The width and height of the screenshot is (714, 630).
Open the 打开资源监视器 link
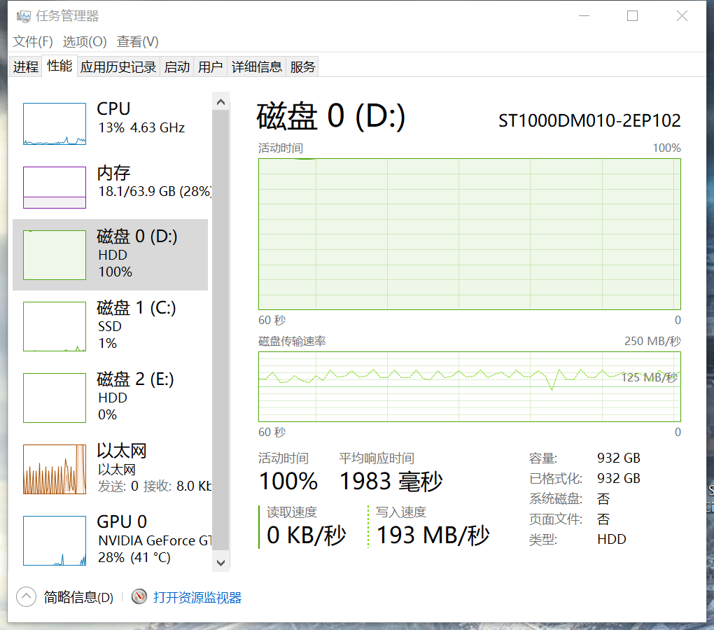[197, 597]
